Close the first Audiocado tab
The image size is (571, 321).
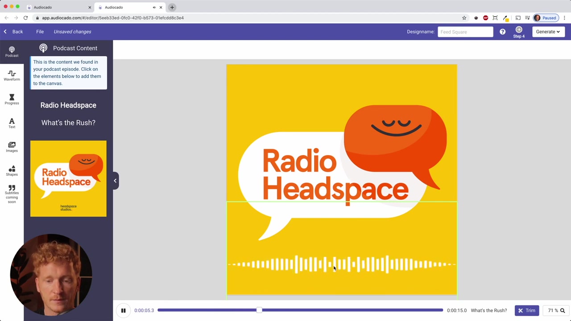click(x=89, y=7)
